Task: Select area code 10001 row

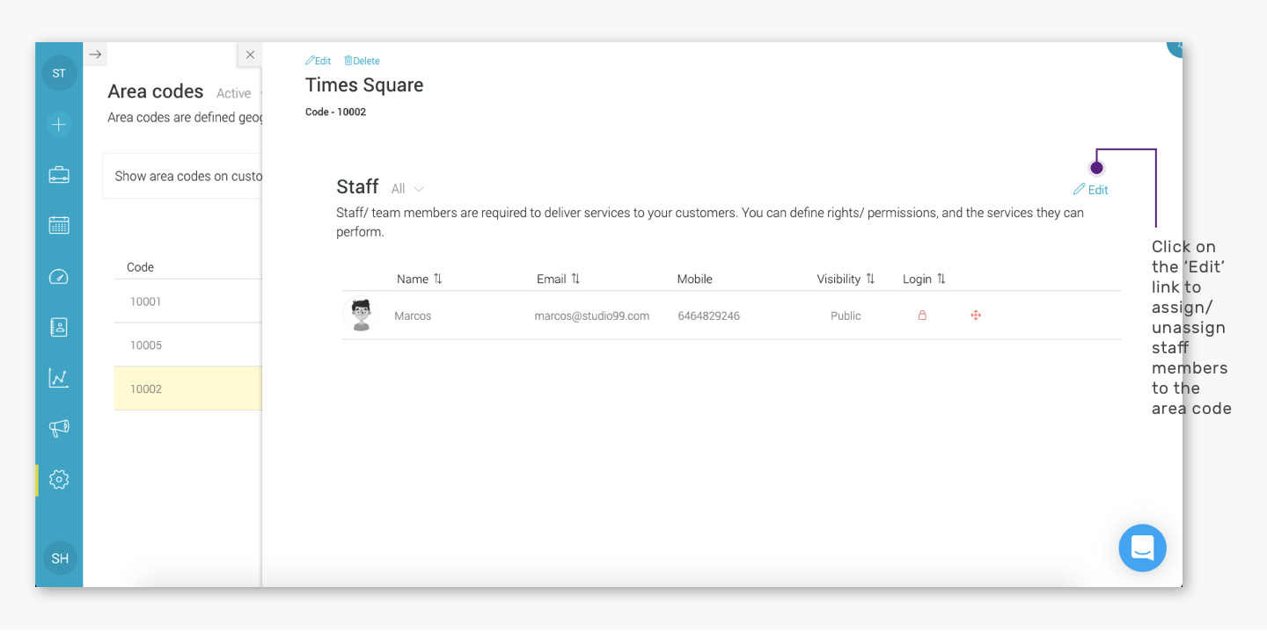Action: coord(187,301)
